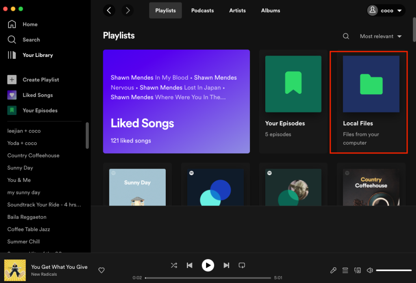
Task: Toggle repeat mode
Action: click(x=242, y=266)
